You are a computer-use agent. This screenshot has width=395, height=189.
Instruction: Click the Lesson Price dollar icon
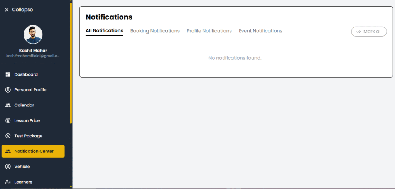pos(8,121)
